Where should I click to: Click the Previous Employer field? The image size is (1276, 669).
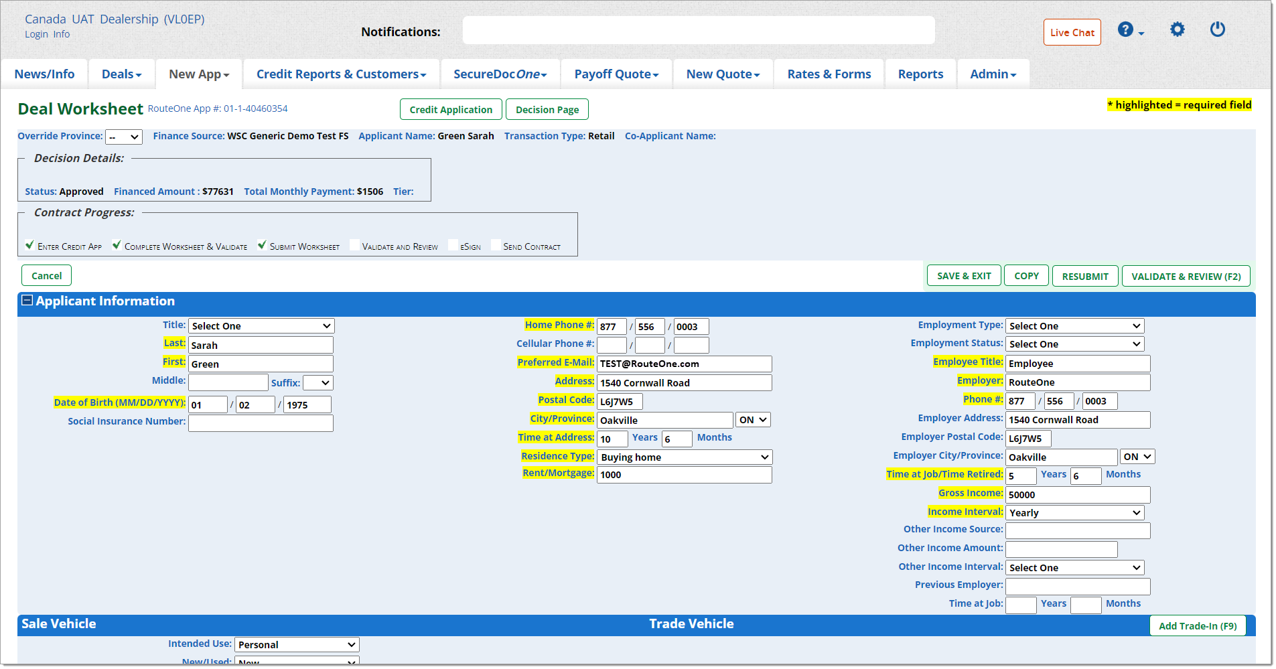(x=1078, y=587)
